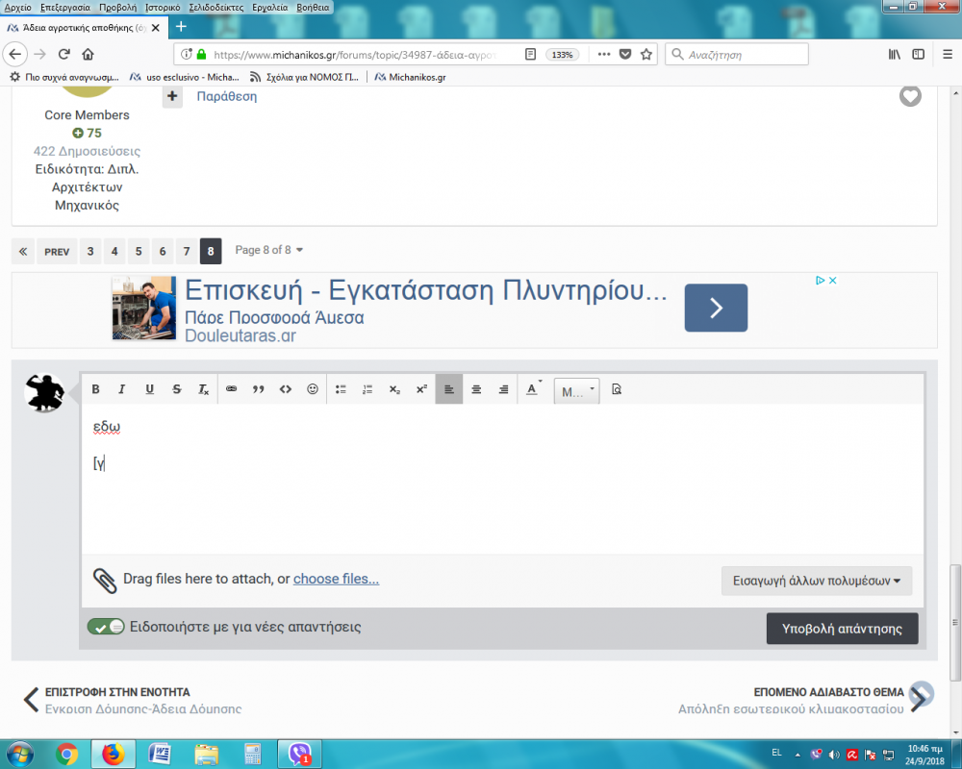
Task: Insert a bulleted list in the editor
Action: (341, 389)
